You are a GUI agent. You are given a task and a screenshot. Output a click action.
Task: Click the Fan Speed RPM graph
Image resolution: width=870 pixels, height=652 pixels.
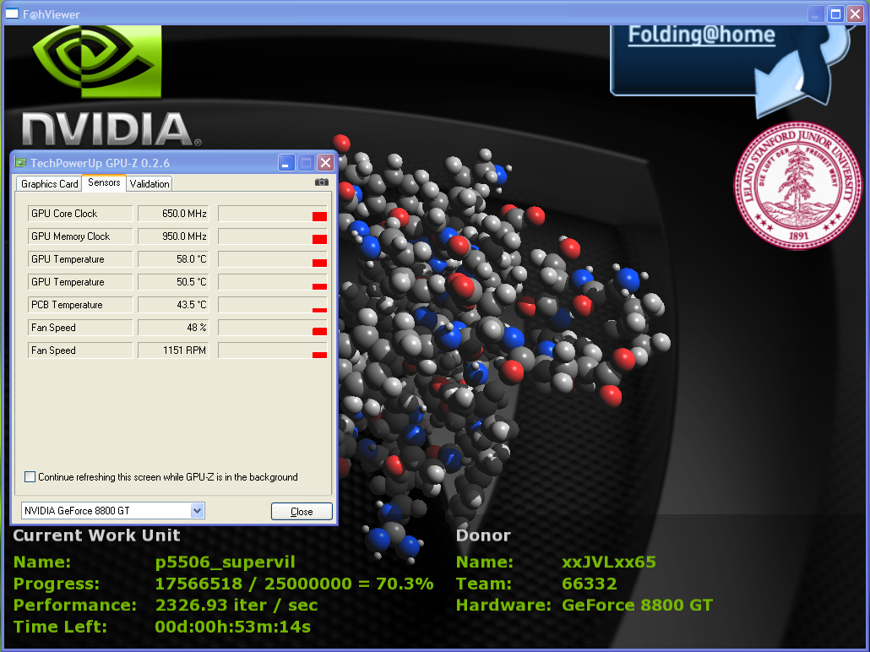pos(273,350)
